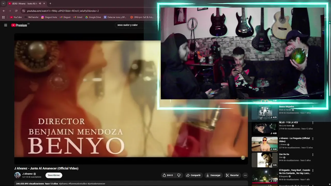
Task: Open the La Pregunta (Official Video) title
Action: click(x=294, y=140)
